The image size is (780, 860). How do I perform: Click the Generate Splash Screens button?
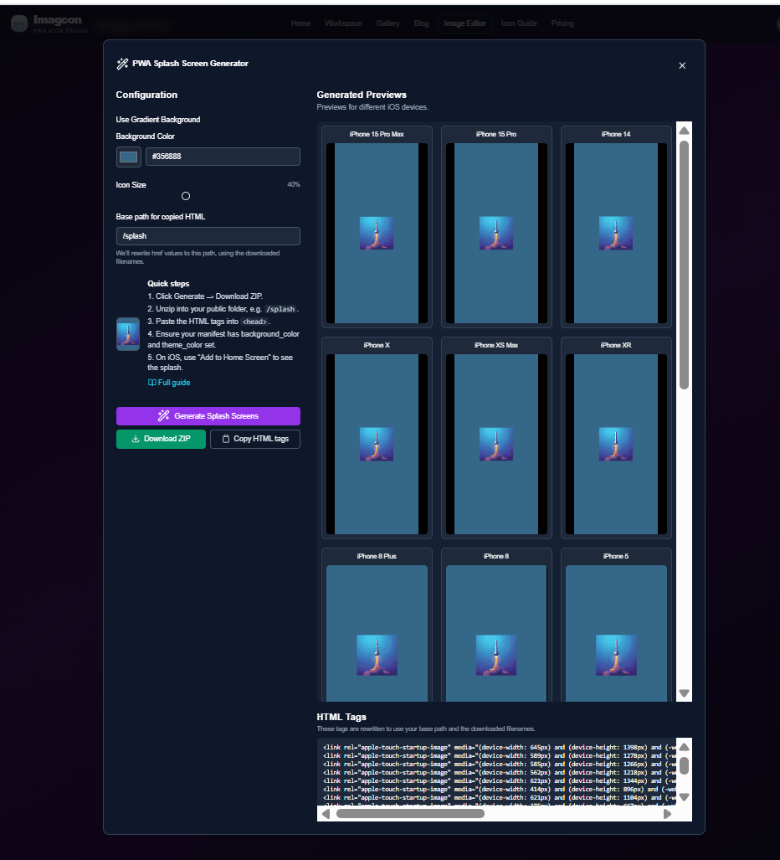(208, 415)
